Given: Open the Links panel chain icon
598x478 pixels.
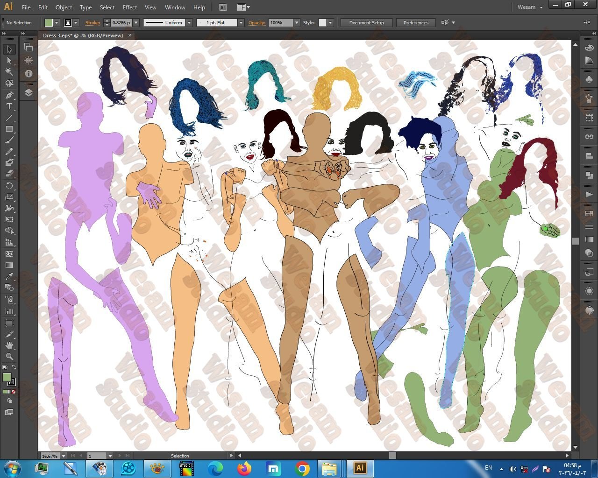Looking at the screenshot, I should pyautogui.click(x=589, y=137).
